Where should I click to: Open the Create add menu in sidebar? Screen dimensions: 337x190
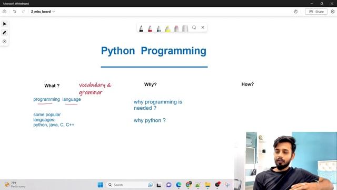tap(5, 41)
